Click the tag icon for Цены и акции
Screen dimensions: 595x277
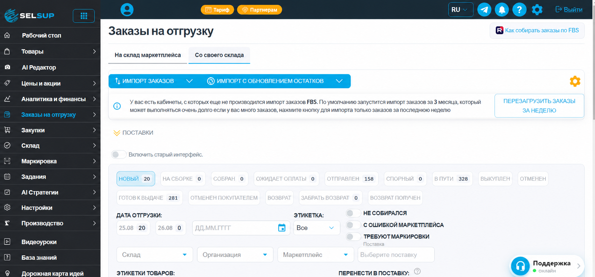pos(7,83)
